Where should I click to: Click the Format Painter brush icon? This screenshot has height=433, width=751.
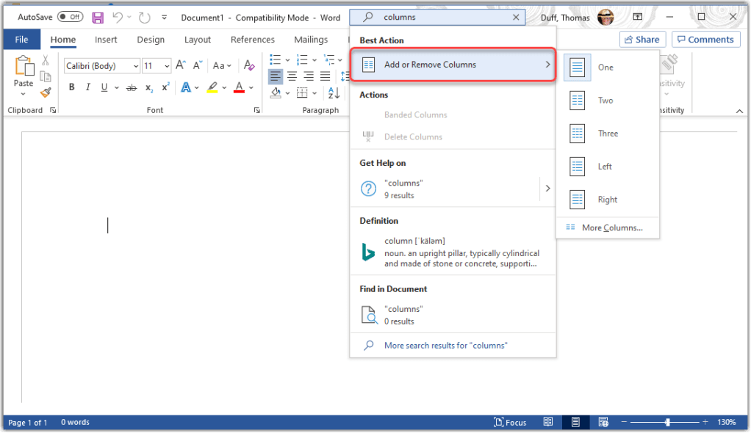(46, 92)
